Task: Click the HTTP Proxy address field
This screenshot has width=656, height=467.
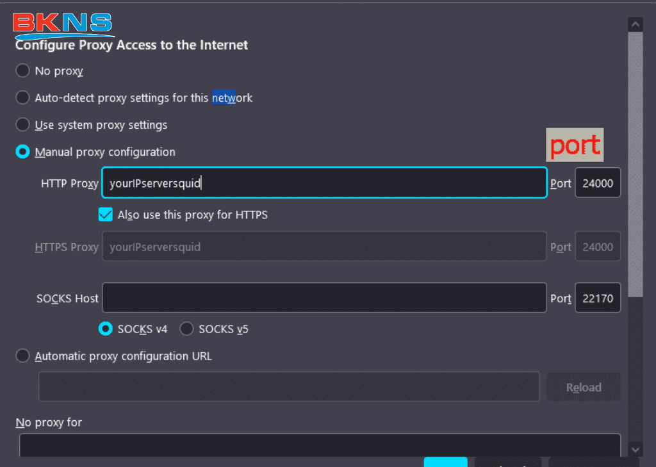Action: pos(324,183)
